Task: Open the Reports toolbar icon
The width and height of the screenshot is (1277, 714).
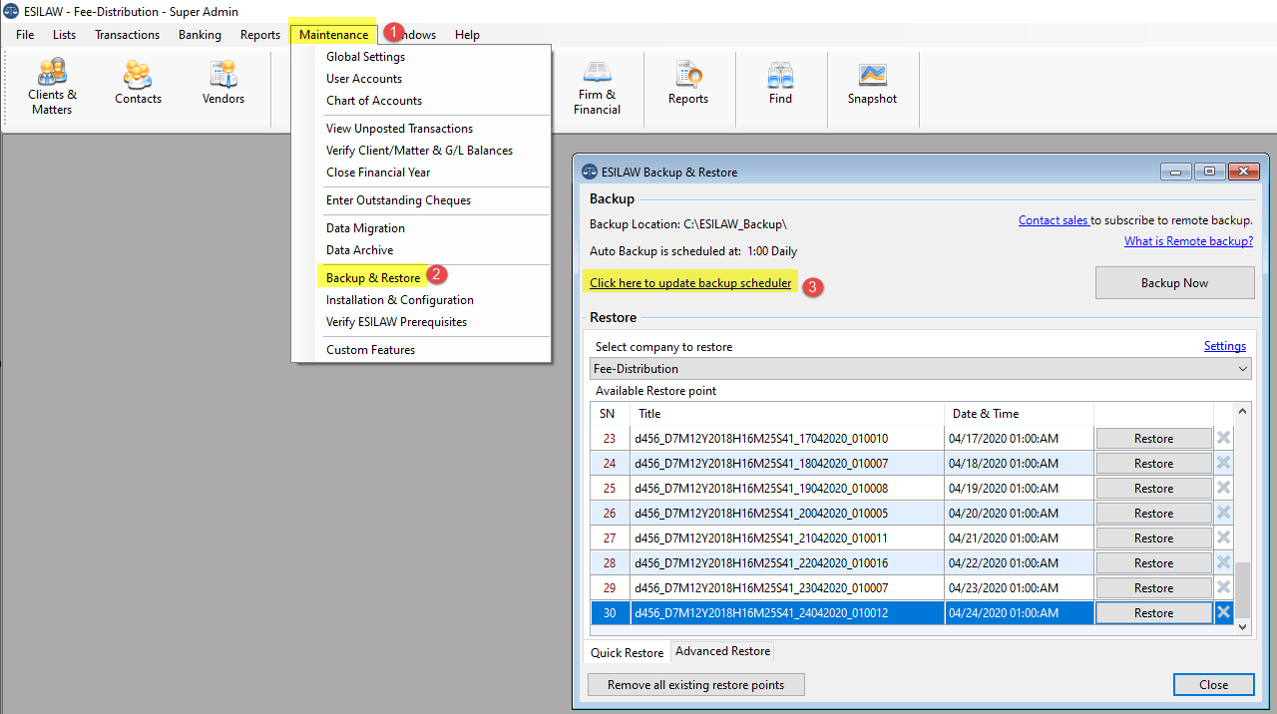Action: point(688,84)
